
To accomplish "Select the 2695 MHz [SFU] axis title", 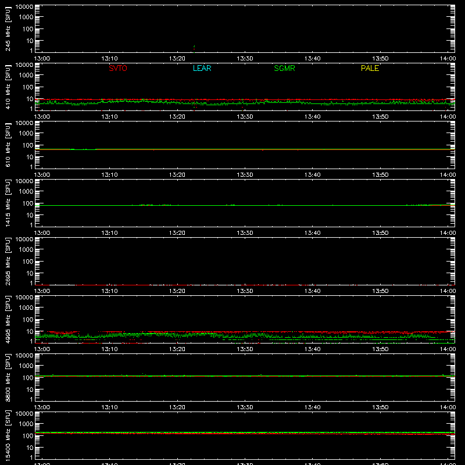I will (8, 261).
